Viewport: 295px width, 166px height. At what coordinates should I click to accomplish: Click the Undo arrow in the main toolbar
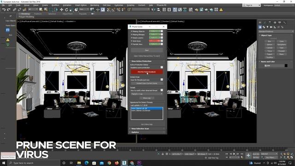(x=4, y=10)
